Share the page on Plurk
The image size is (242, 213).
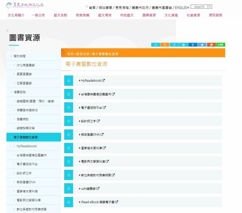pos(211,45)
